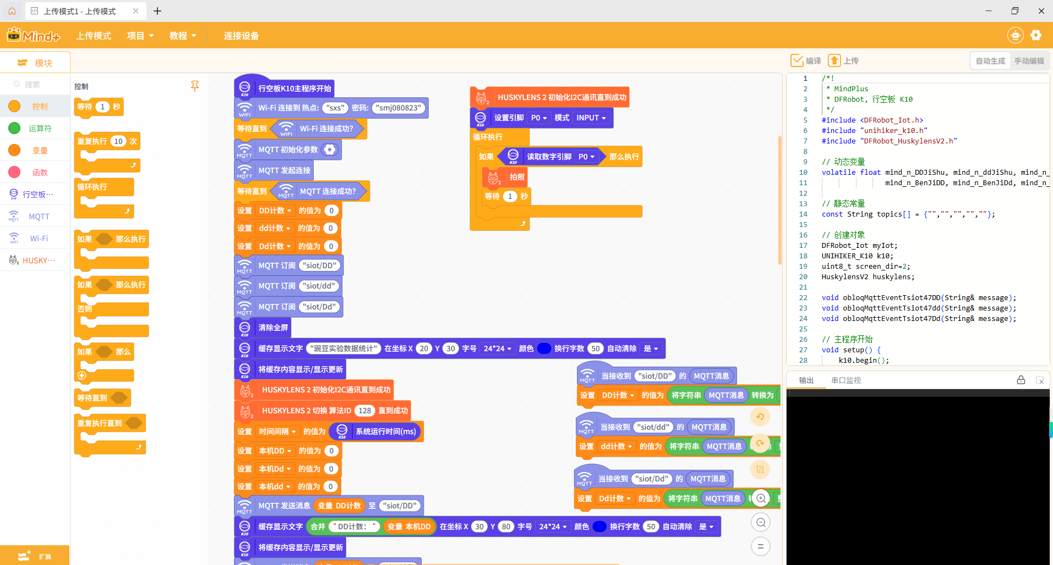This screenshot has width=1053, height=565.
Task: Zoom in on the block workspace
Action: tap(761, 498)
